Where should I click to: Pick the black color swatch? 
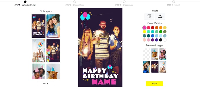point(161,40)
